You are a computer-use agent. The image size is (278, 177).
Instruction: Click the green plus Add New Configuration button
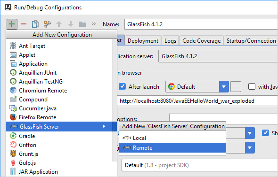(x=12, y=24)
